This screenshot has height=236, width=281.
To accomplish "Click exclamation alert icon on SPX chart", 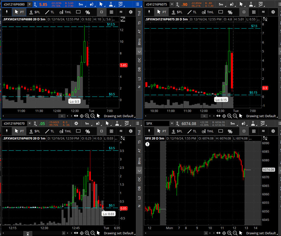I will 147,144.
